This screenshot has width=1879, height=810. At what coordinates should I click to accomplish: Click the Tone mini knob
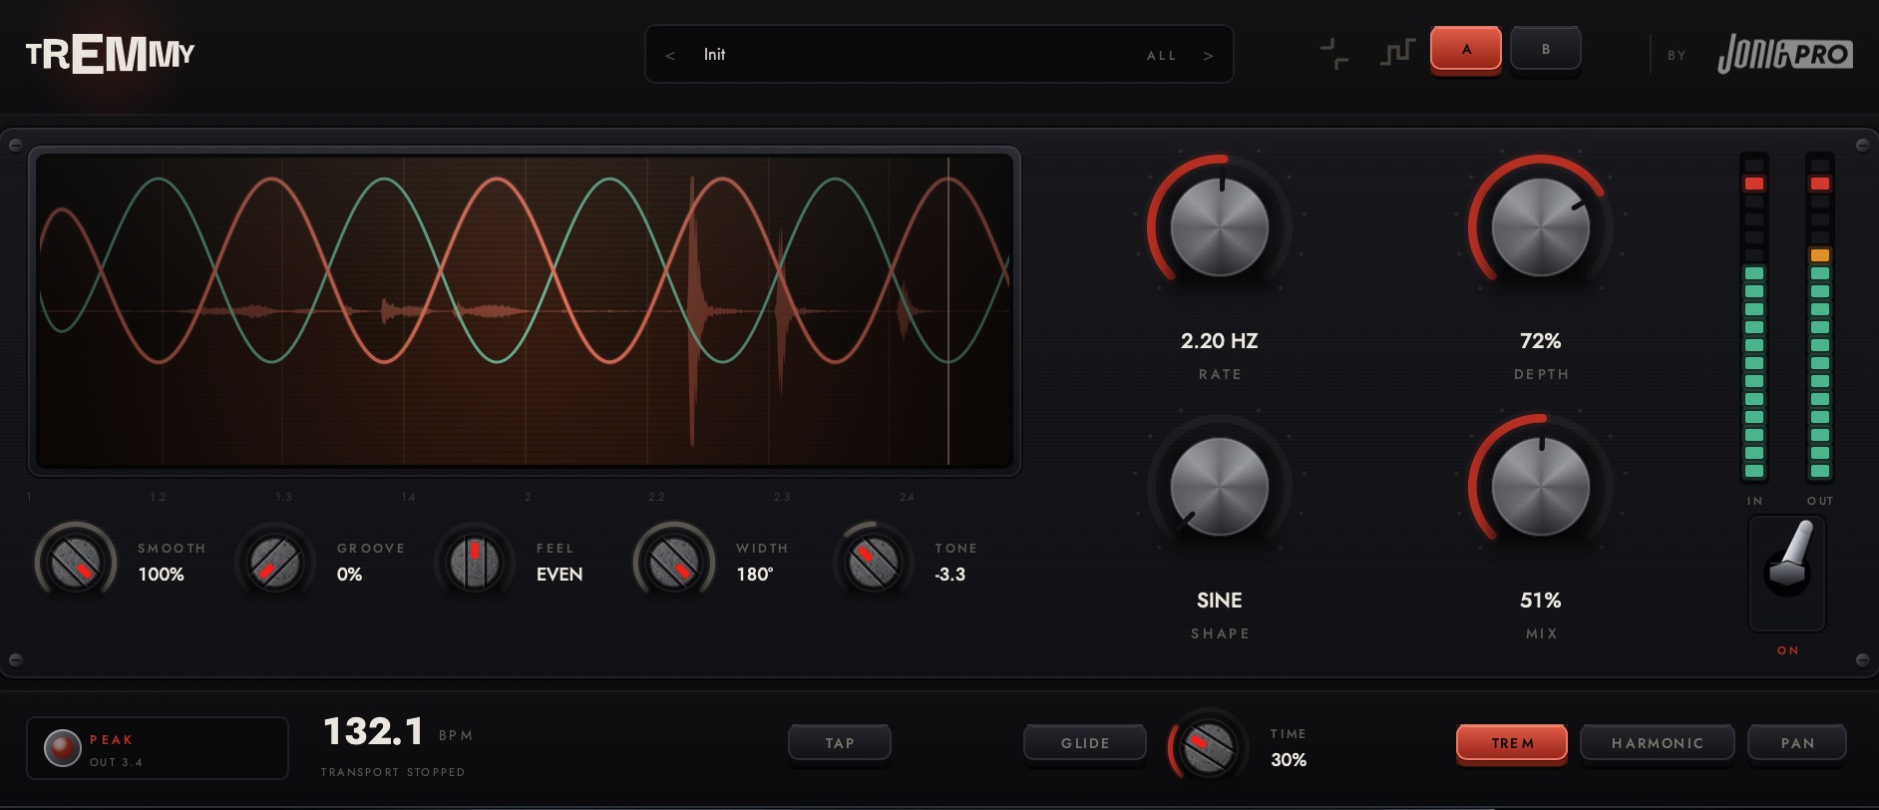tap(874, 562)
